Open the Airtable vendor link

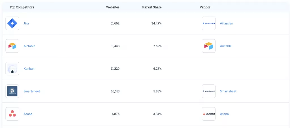[x=226, y=46]
